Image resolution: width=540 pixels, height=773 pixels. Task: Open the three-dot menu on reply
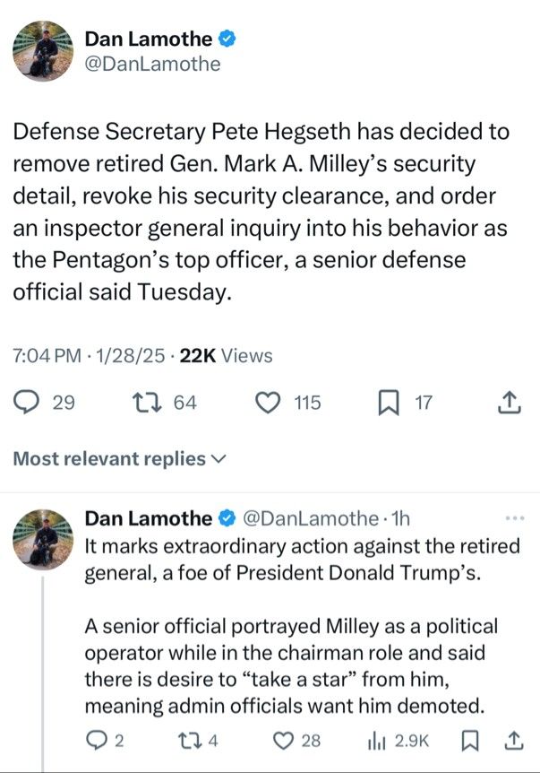pyautogui.click(x=515, y=518)
